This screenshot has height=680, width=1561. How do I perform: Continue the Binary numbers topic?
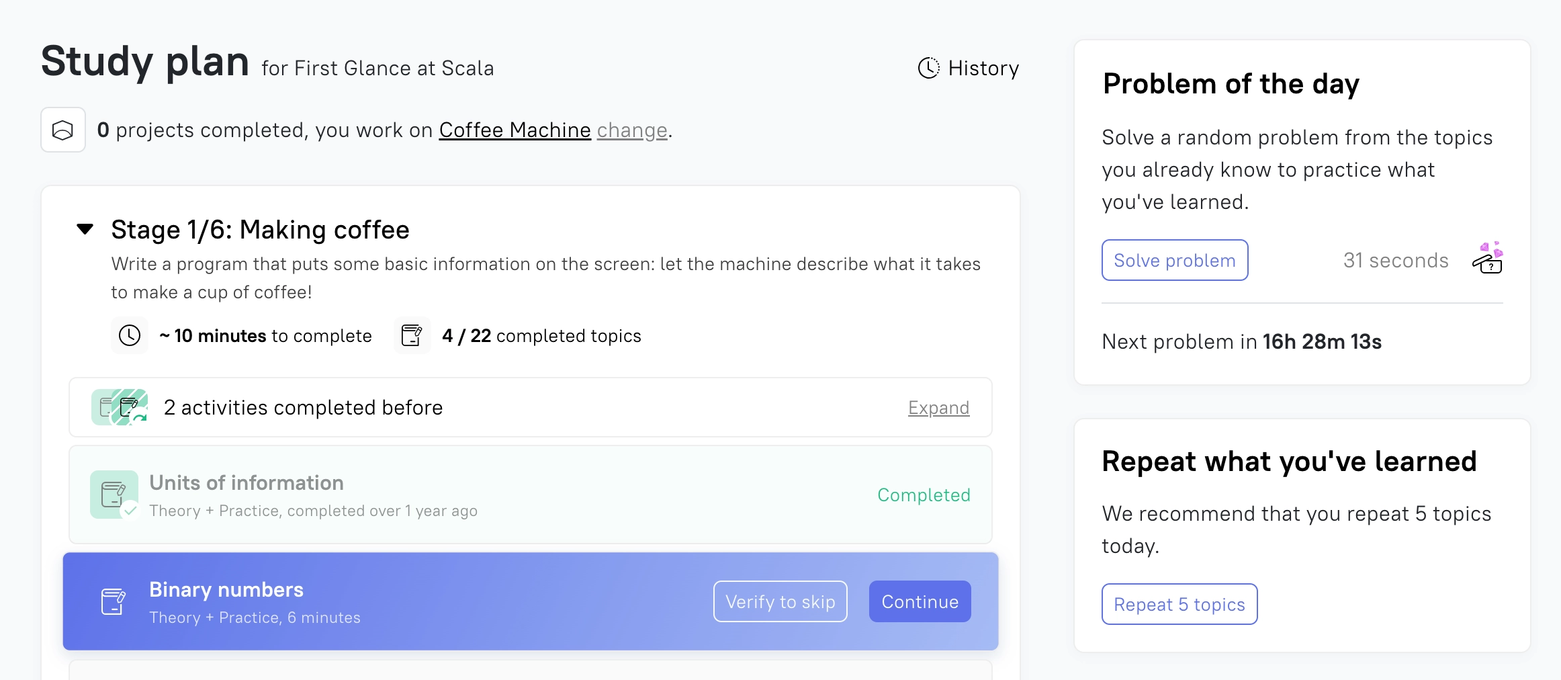[920, 601]
